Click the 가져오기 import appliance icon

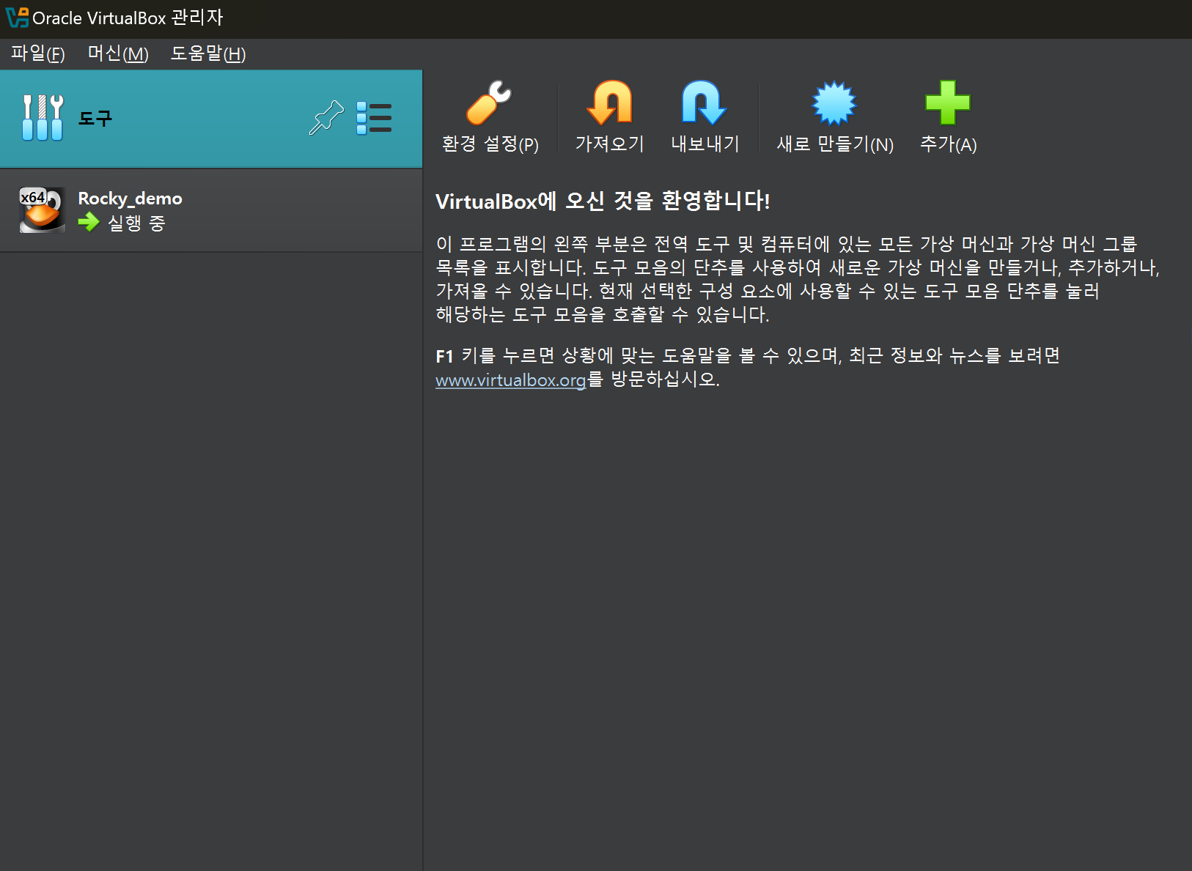coord(609,103)
